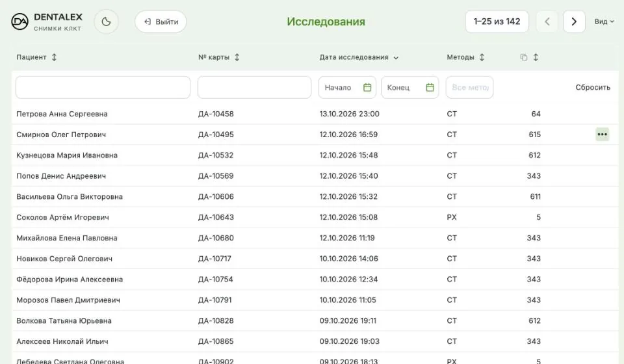Screen dimensions: 624x364
Task: Toggle dark mode with the moon icon
Action: (x=106, y=21)
